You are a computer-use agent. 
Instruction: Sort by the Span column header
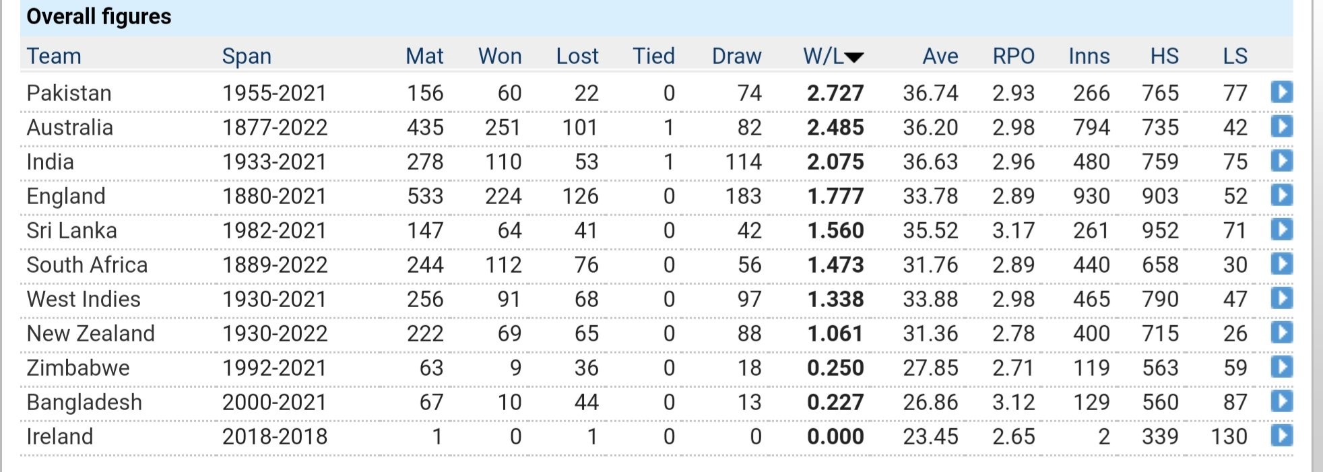pos(247,56)
